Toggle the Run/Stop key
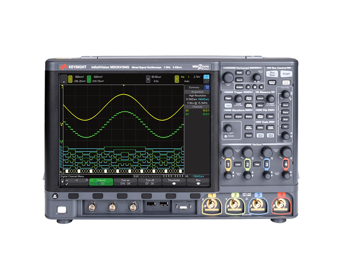The width and height of the screenshot is (345, 276). click(272, 73)
